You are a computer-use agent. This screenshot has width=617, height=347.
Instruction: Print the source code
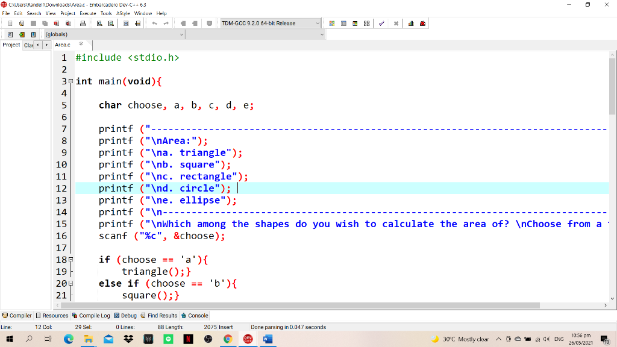[x=83, y=23]
